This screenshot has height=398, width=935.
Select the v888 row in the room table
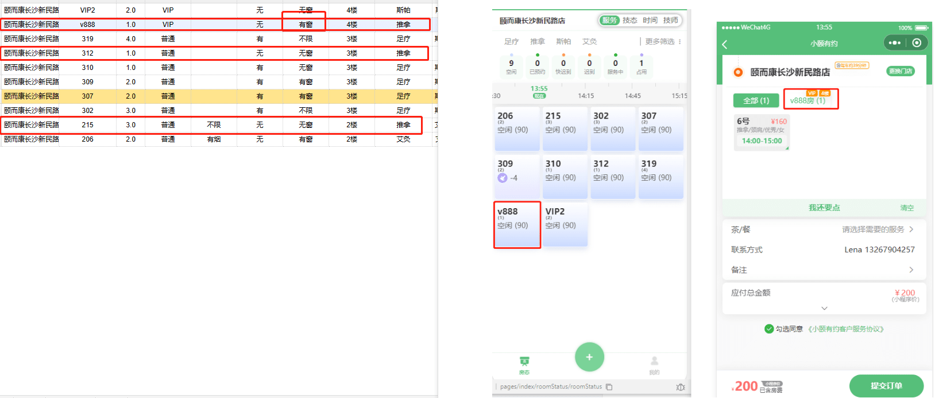[x=218, y=25]
